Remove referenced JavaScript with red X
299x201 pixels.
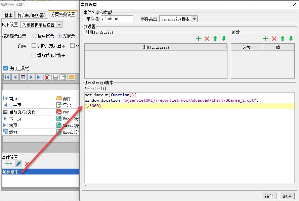[207, 39]
